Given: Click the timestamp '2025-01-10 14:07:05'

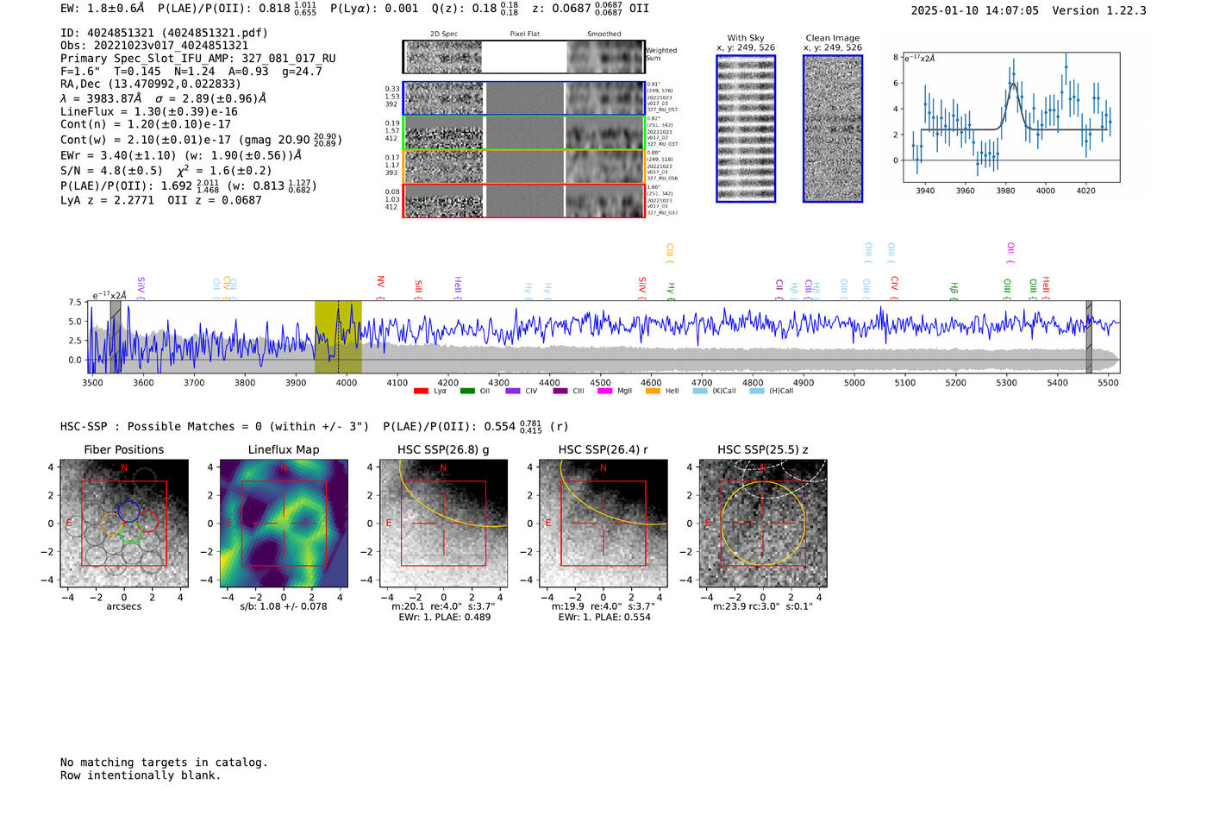Looking at the screenshot, I should (x=974, y=10).
